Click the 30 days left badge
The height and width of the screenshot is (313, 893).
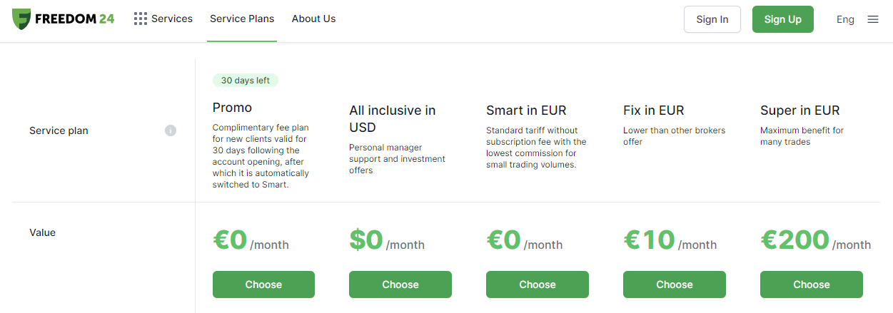[x=246, y=81]
